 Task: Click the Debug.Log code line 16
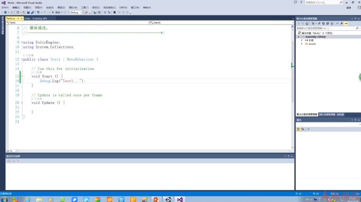pyautogui.click(x=62, y=81)
